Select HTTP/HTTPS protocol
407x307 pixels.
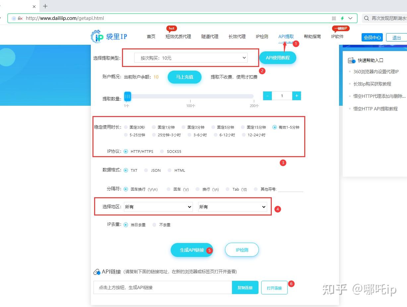click(126, 151)
